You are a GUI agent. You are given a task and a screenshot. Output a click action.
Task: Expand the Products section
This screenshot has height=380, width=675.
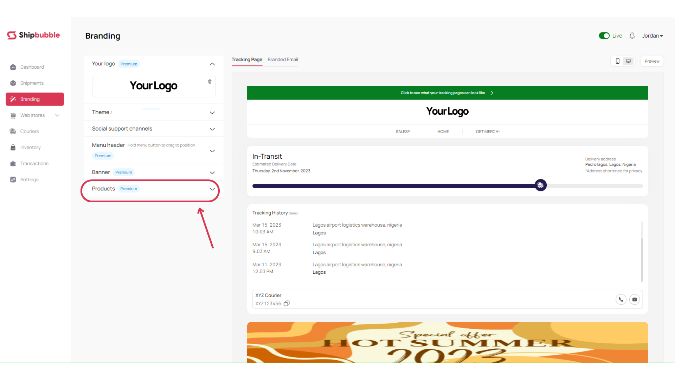(212, 189)
